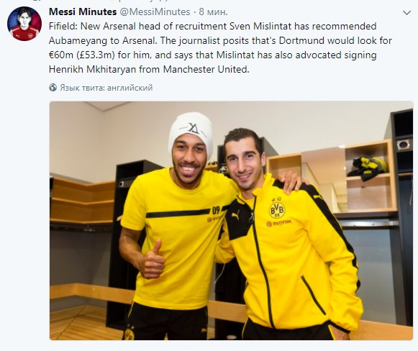This screenshot has width=418, height=351.
Task: Click the Evonik sponsor logo on the jacket
Action: 279,223
